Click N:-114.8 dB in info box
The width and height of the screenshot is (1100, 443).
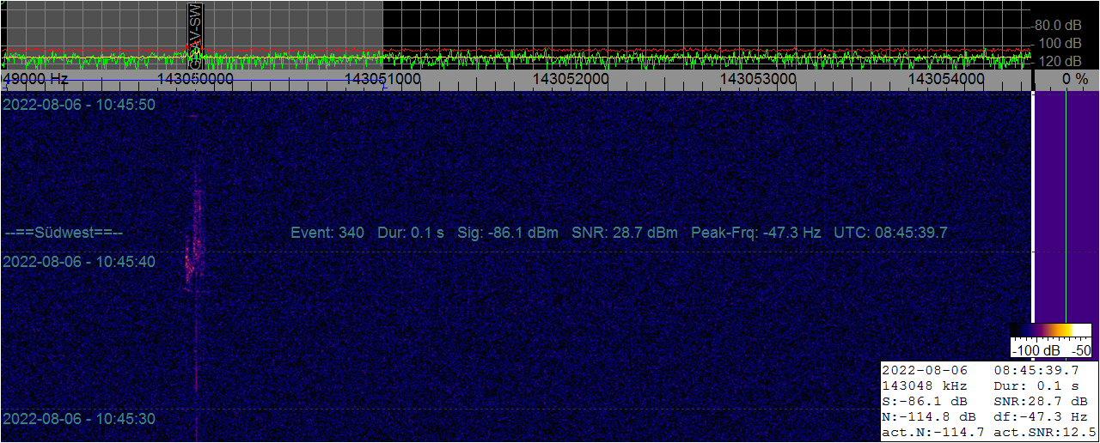click(x=928, y=417)
